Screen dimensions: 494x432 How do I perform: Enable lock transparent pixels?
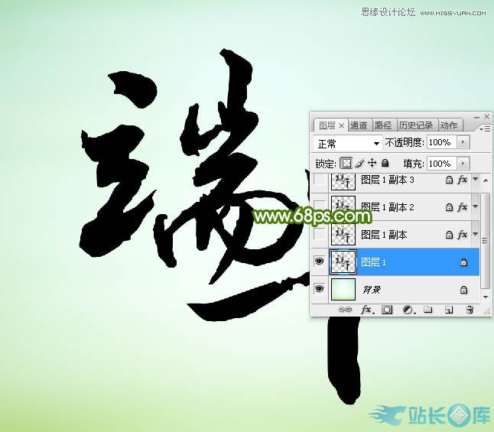[x=346, y=163]
